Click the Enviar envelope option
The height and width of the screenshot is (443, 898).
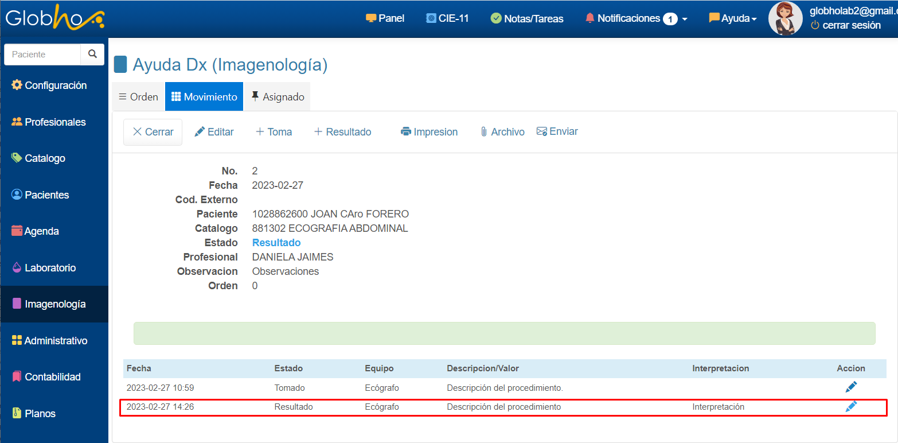point(557,131)
